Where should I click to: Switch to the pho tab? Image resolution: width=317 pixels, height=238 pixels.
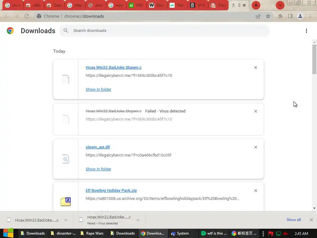point(96,5)
